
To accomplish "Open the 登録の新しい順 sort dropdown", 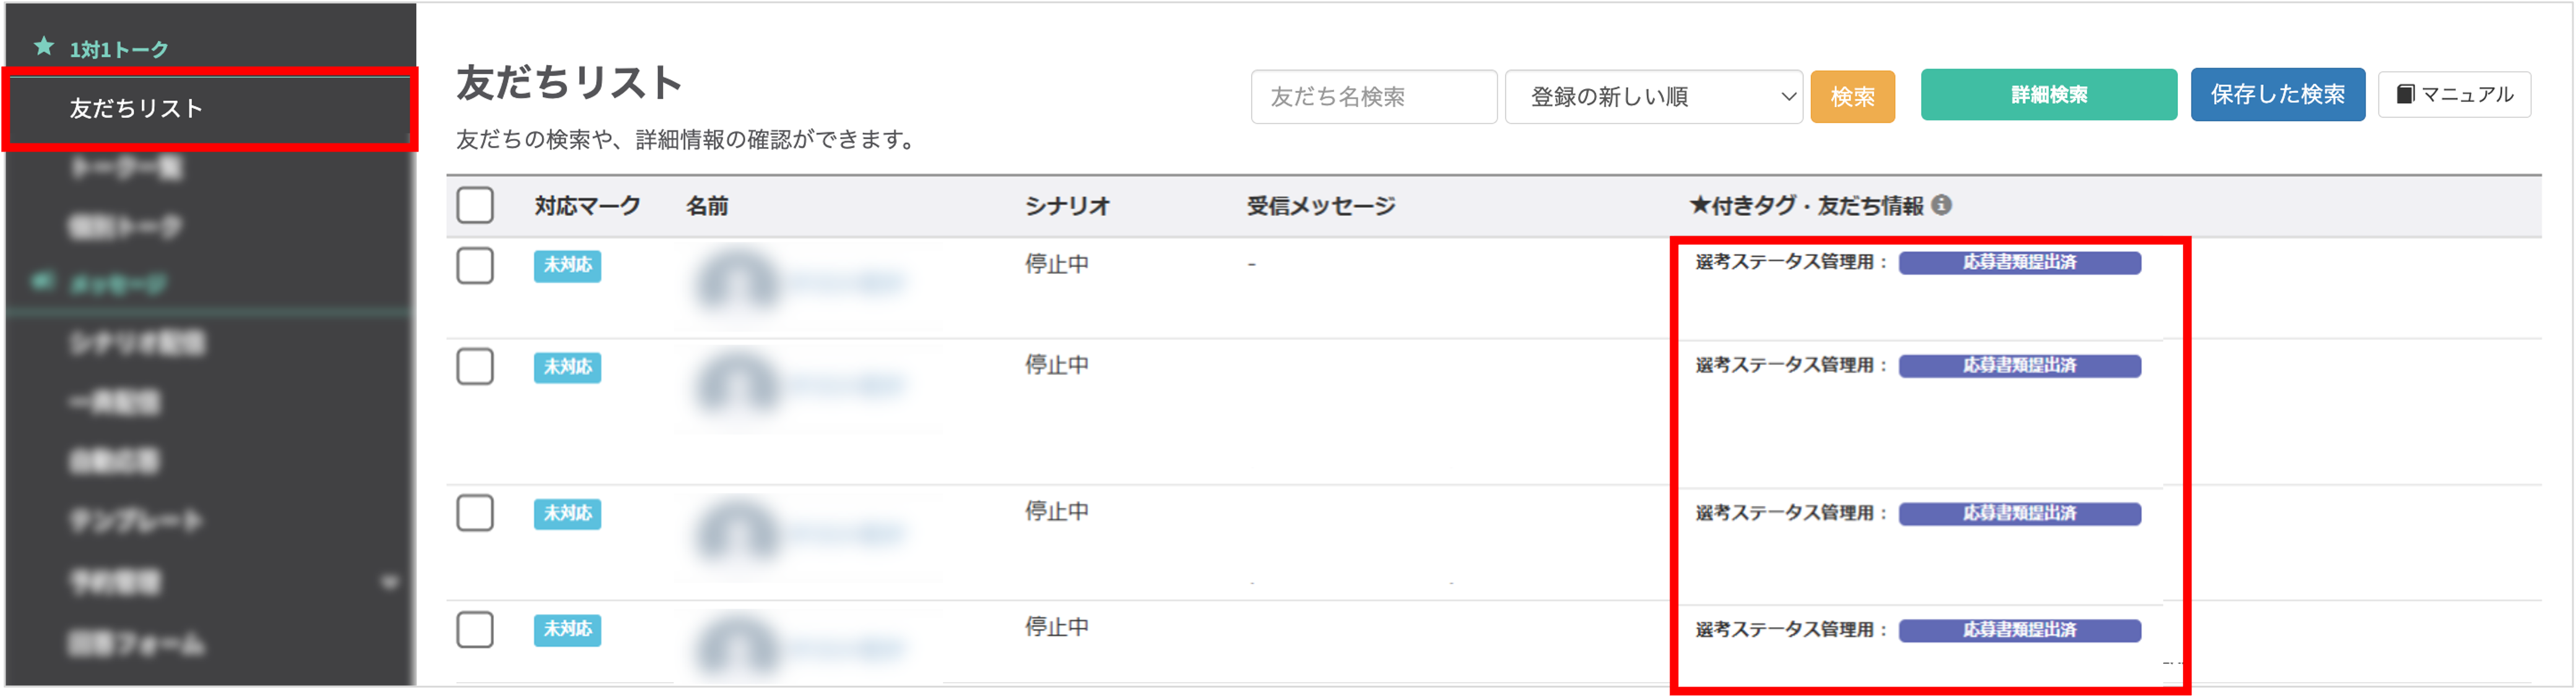I will 1653,97.
